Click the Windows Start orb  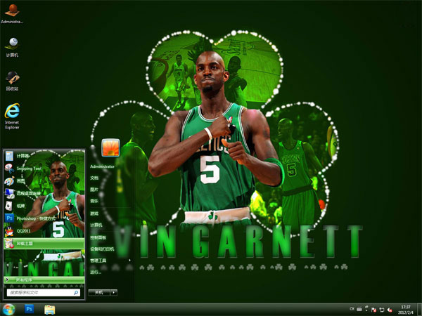pos(8,309)
